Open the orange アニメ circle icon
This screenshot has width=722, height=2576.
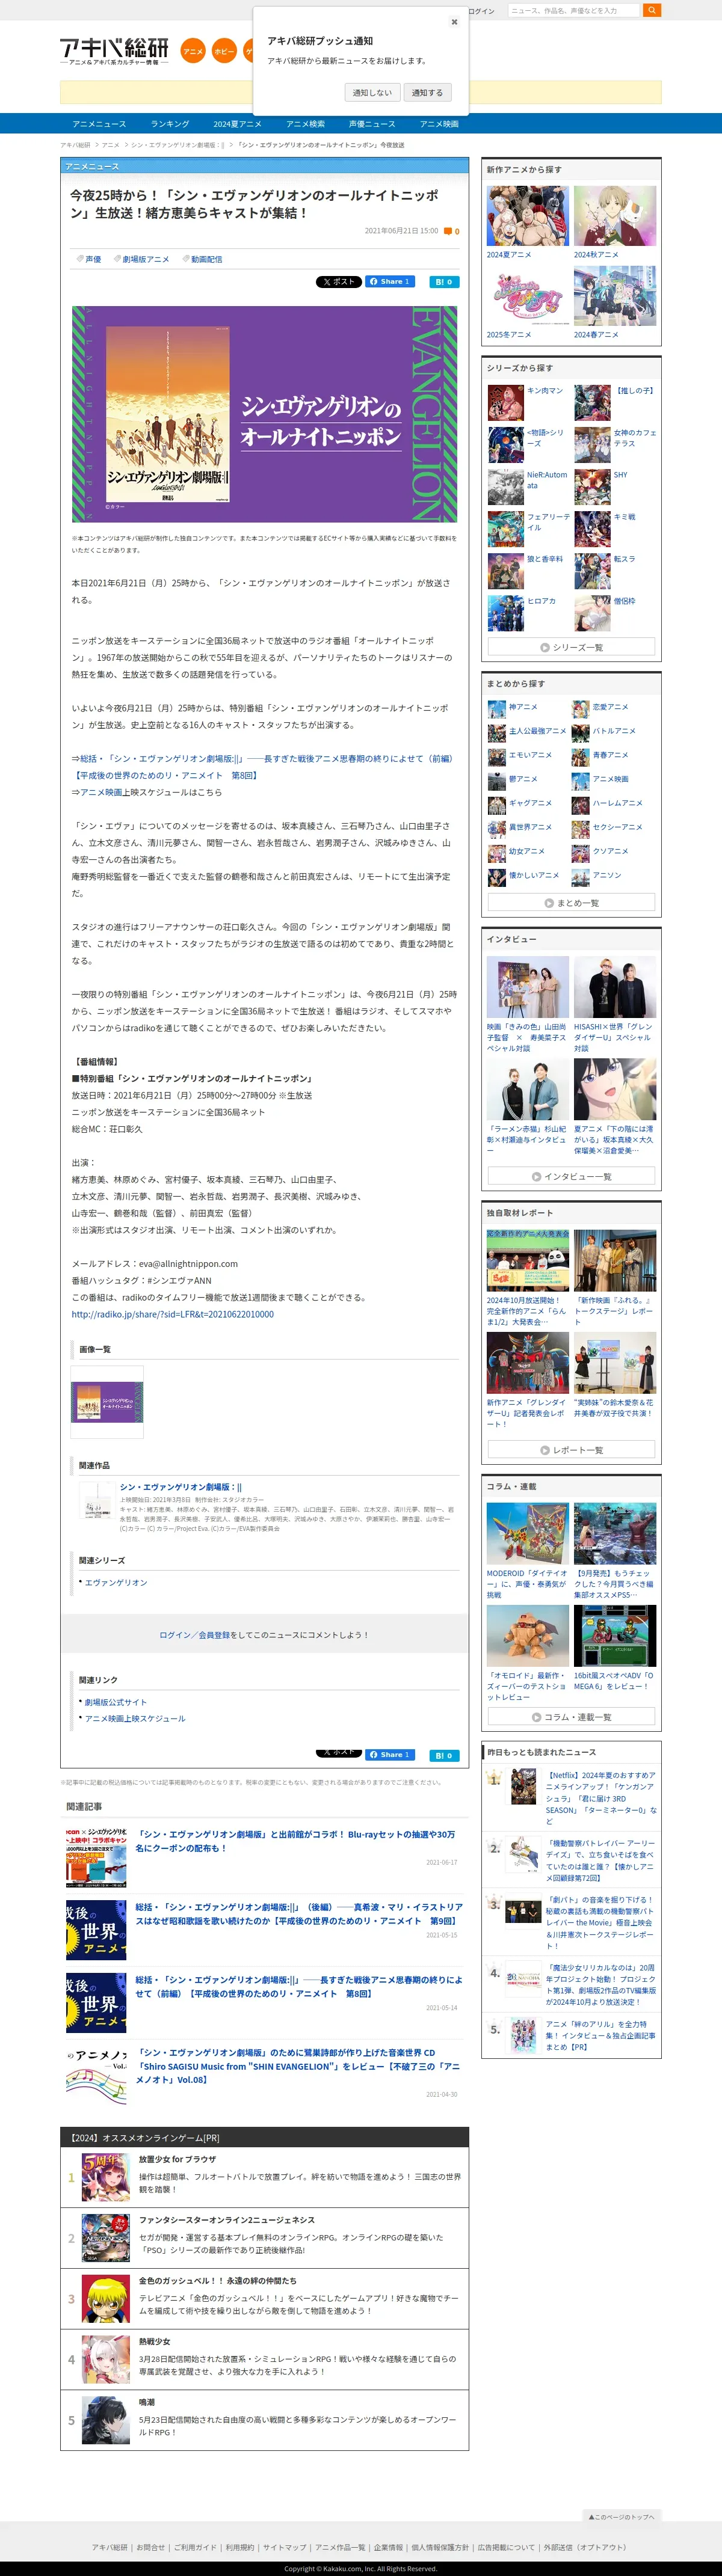point(193,51)
